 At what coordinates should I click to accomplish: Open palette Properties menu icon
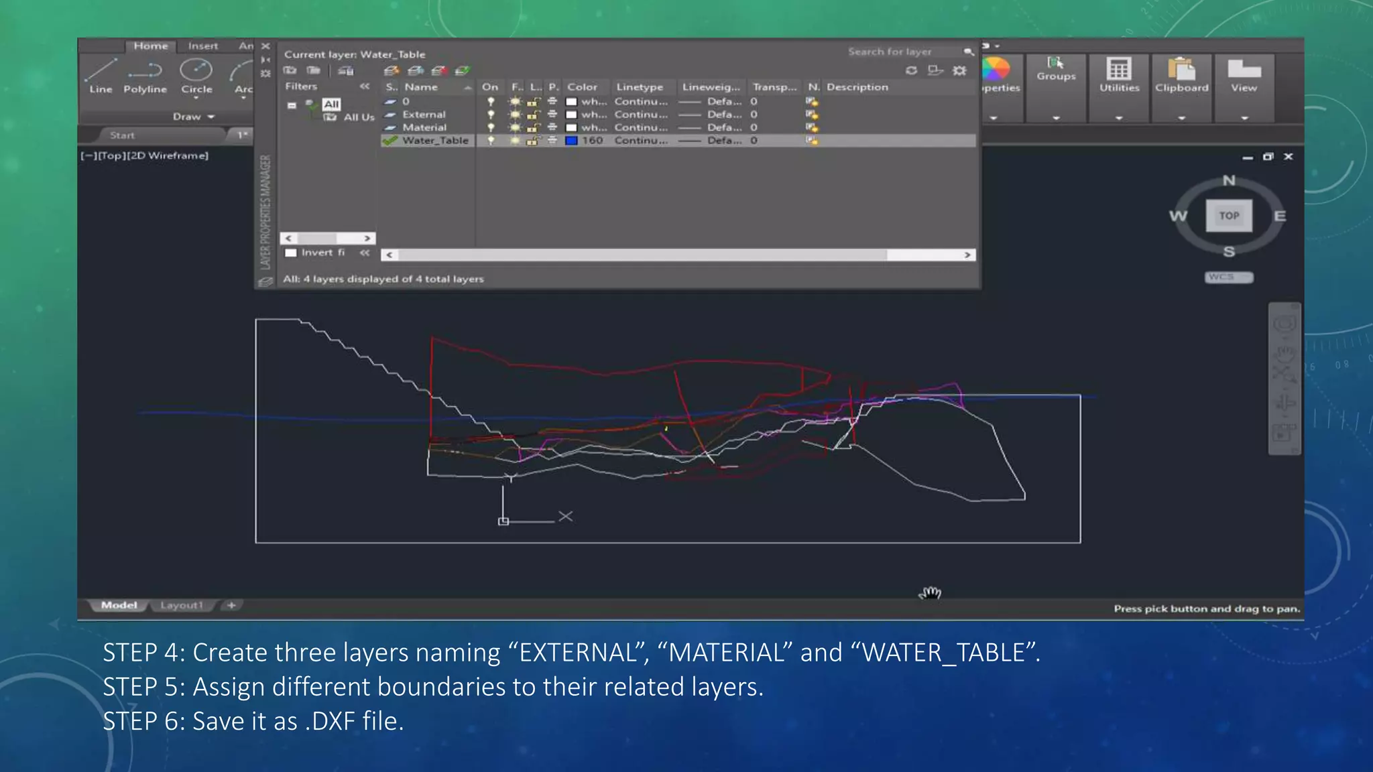click(265, 73)
